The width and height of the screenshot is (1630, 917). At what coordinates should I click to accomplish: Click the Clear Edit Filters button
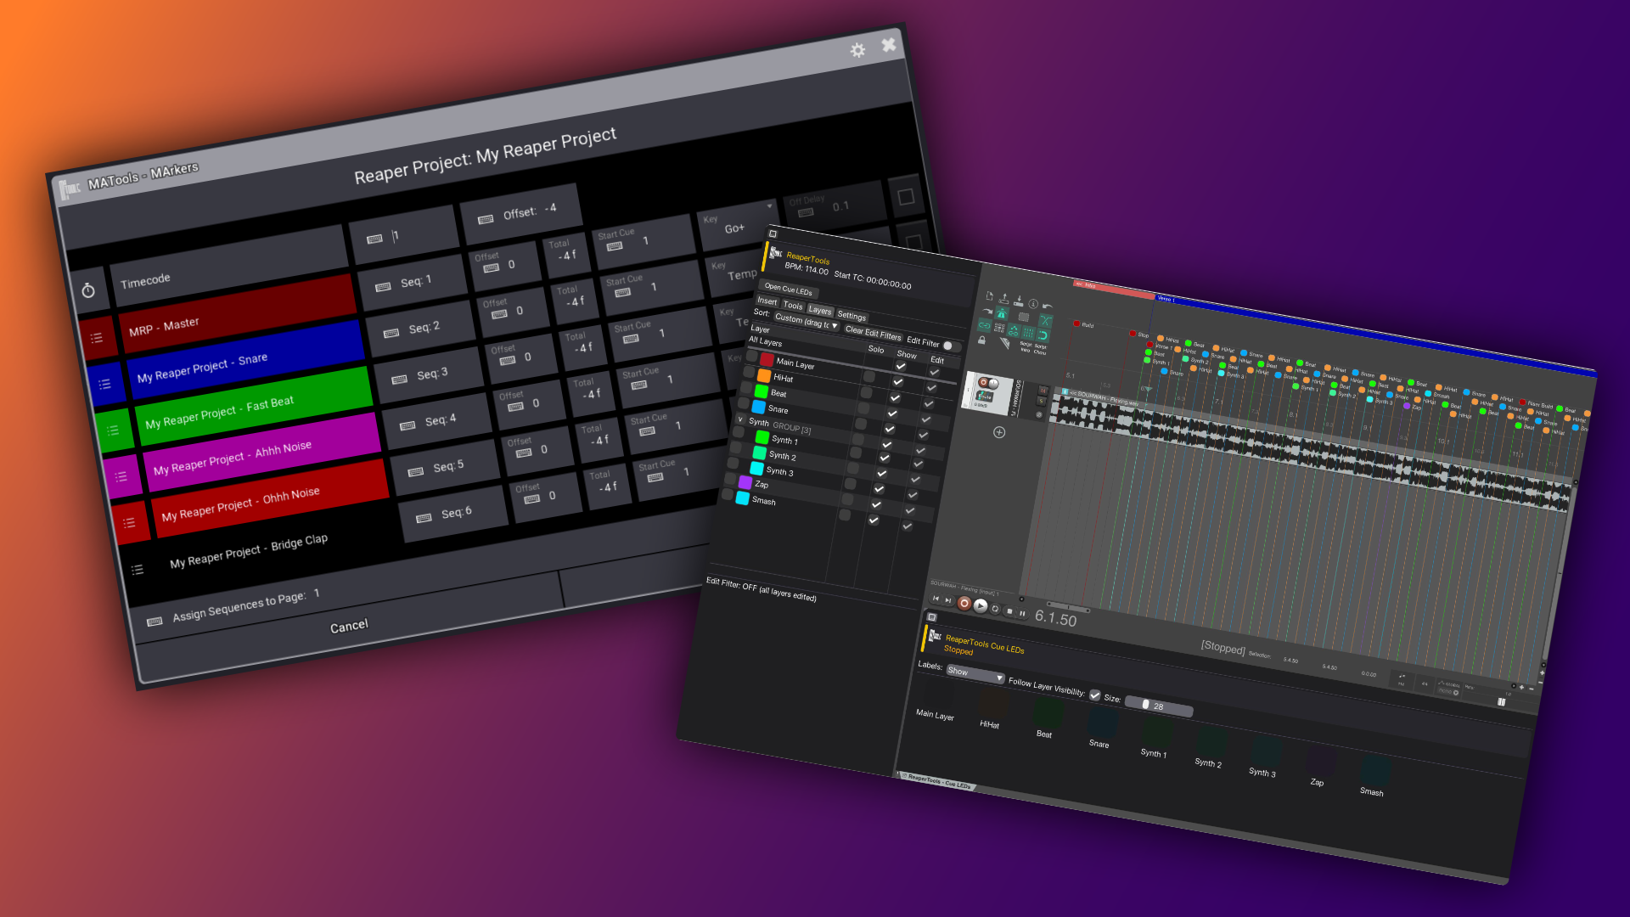(x=873, y=334)
